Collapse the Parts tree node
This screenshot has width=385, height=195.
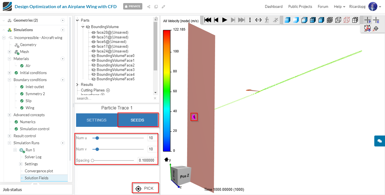[x=78, y=20]
